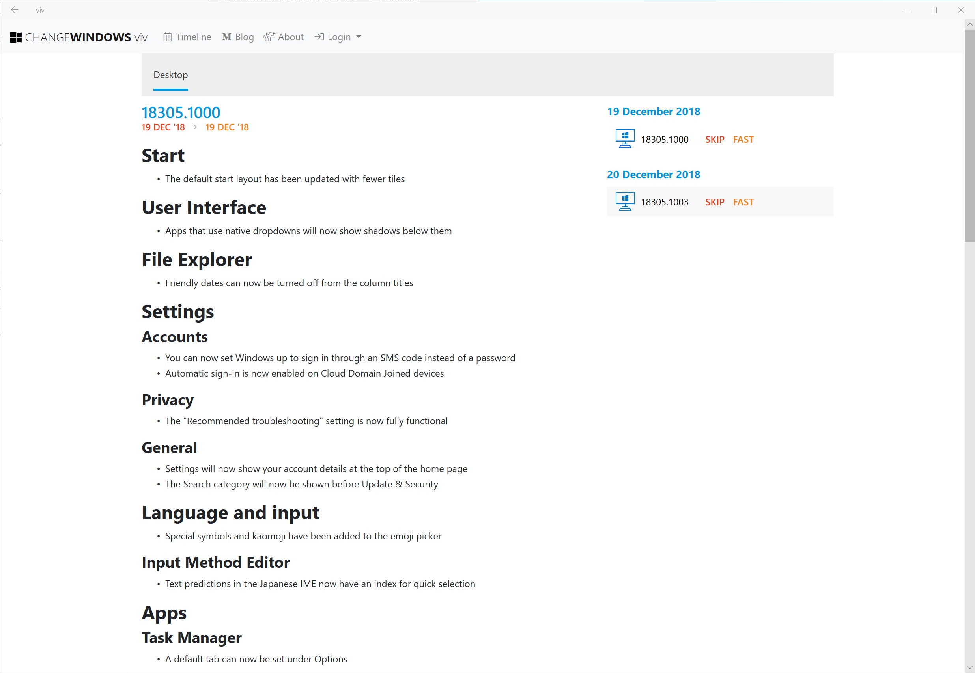Click the About rocket icon
This screenshot has width=975, height=673.
[x=269, y=37]
